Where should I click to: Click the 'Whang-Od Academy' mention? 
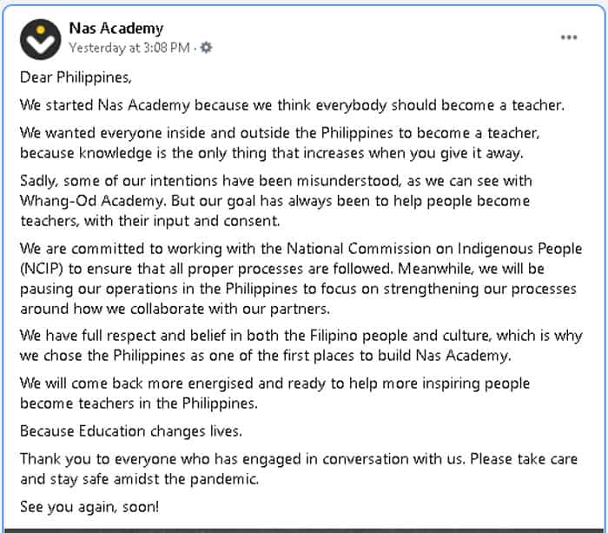click(93, 201)
